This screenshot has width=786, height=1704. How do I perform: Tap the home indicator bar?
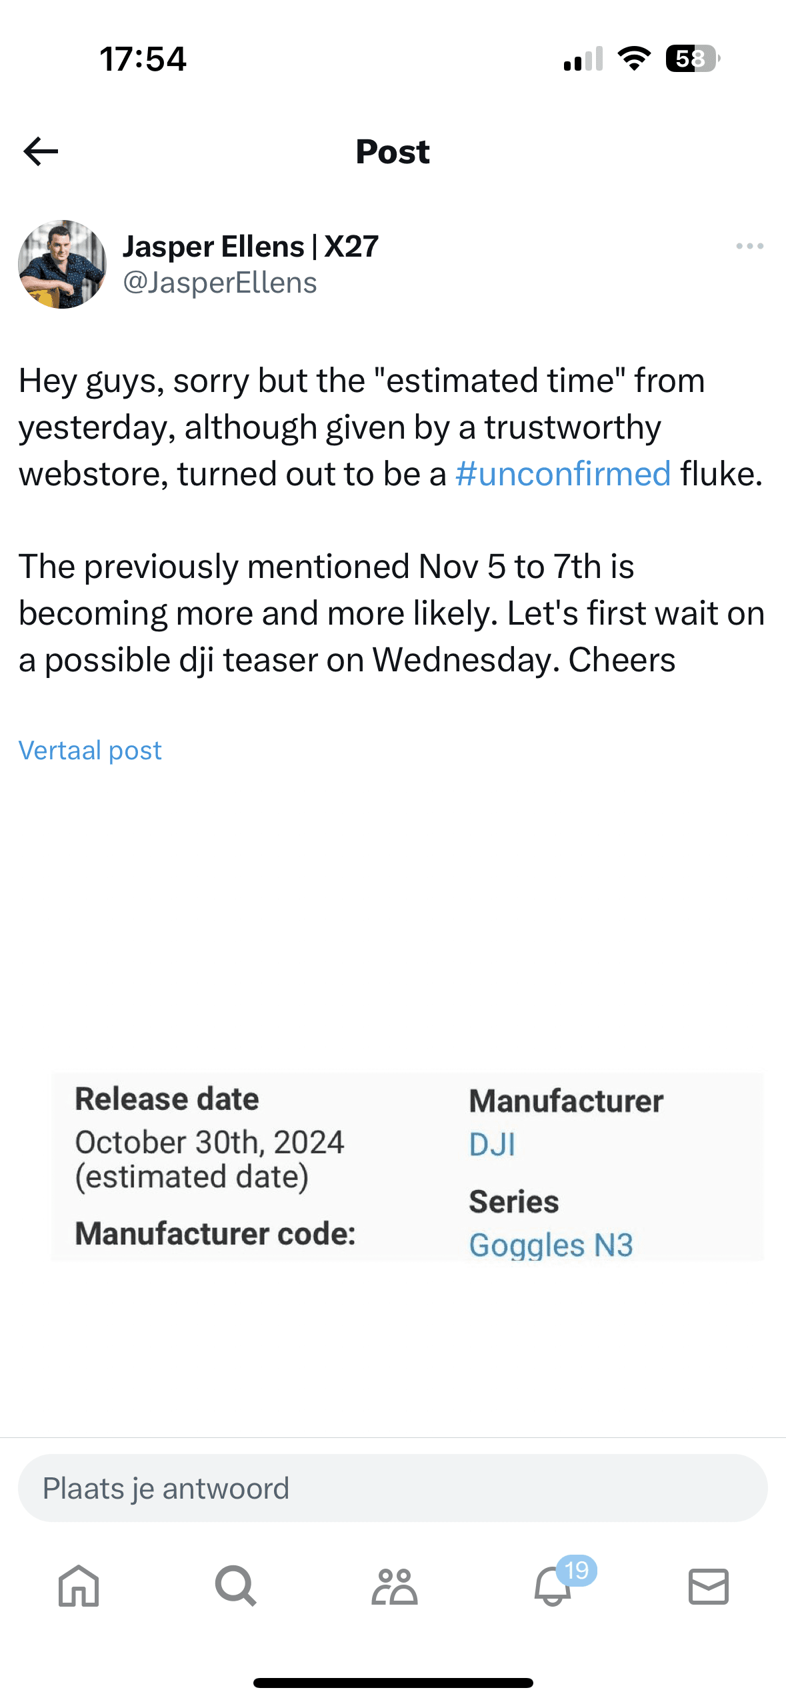[393, 1683]
